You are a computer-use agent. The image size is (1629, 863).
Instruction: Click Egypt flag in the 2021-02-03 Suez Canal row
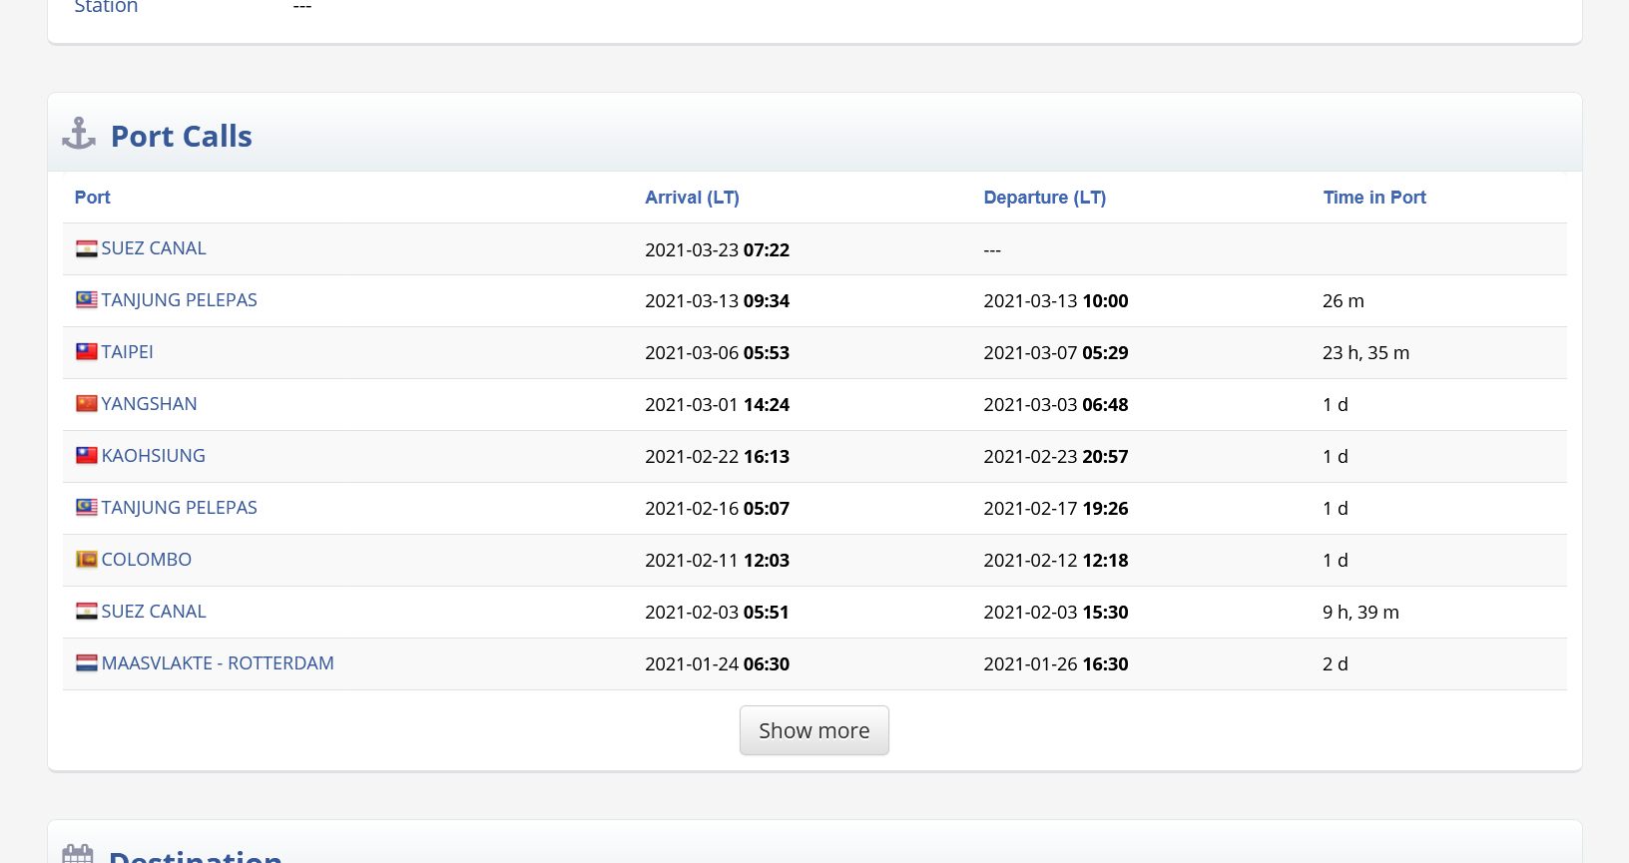[87, 612]
